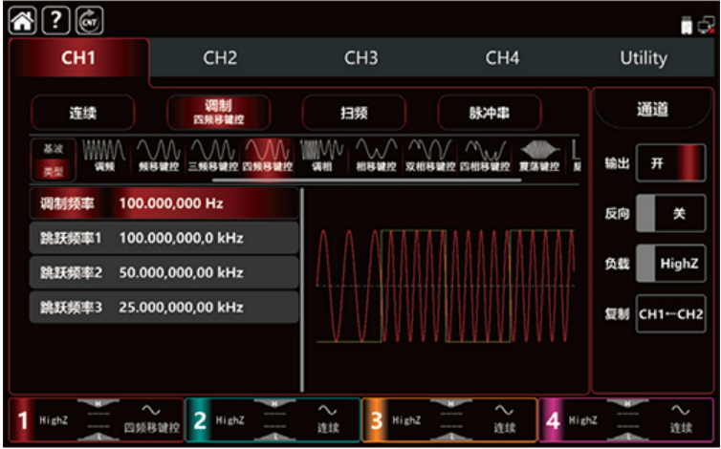Choose the 相移键控 (PSK) waveform icon
This screenshot has height=449, width=721.
click(x=376, y=157)
